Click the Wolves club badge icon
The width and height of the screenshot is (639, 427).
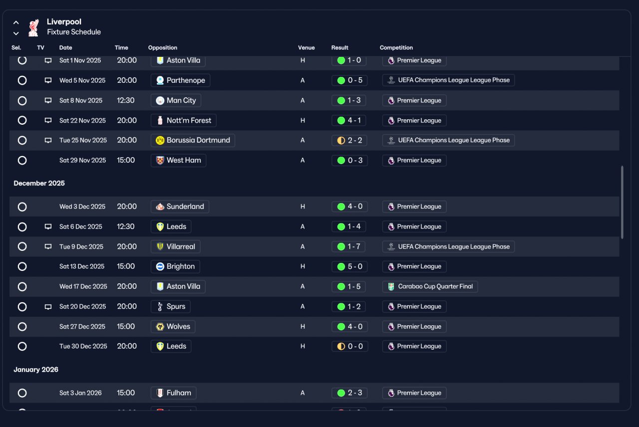coord(160,326)
